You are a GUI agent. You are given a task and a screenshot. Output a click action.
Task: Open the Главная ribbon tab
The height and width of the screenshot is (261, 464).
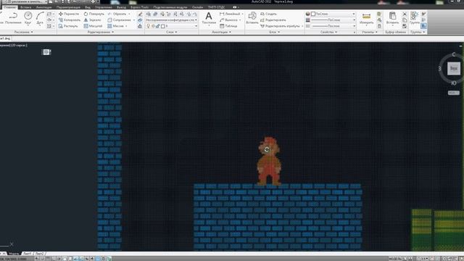[9, 7]
